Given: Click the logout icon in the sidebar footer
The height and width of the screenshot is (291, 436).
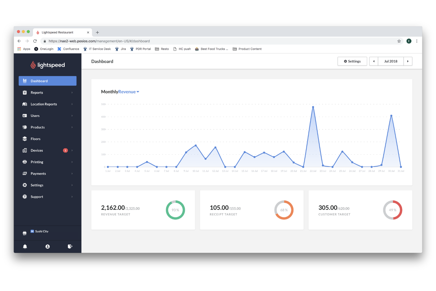Looking at the screenshot, I should tap(70, 246).
